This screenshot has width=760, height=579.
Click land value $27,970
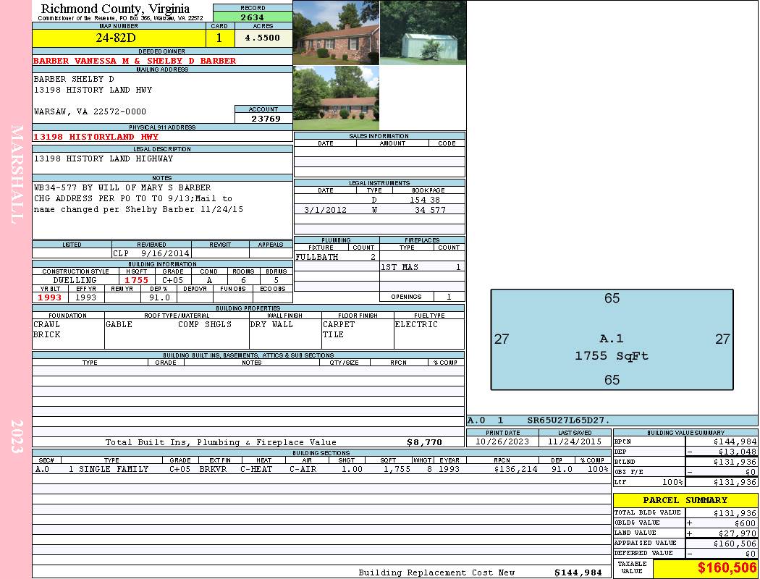click(738, 533)
